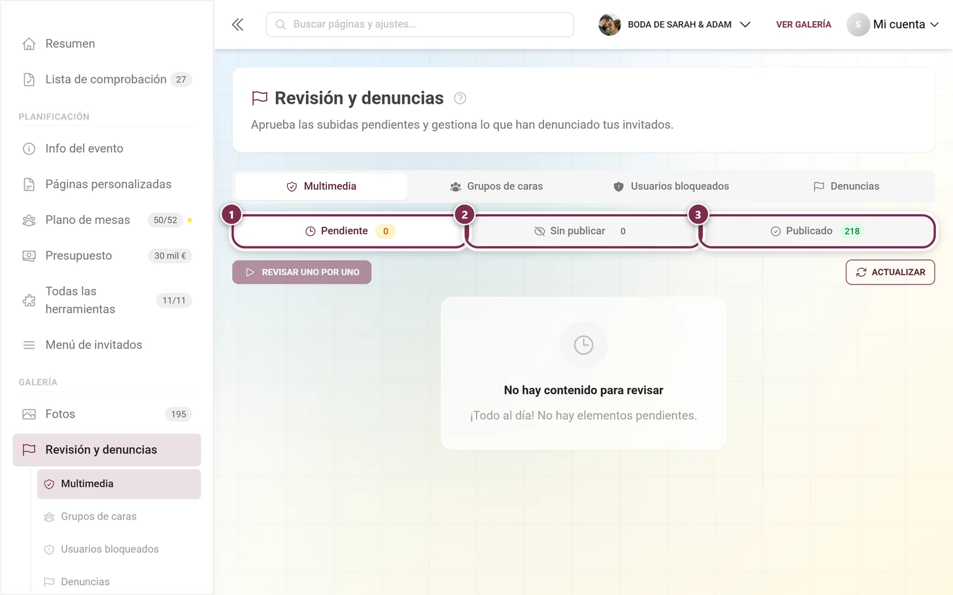Click the help question mark beside the title
Screen dimensions: 953x595
click(460, 99)
